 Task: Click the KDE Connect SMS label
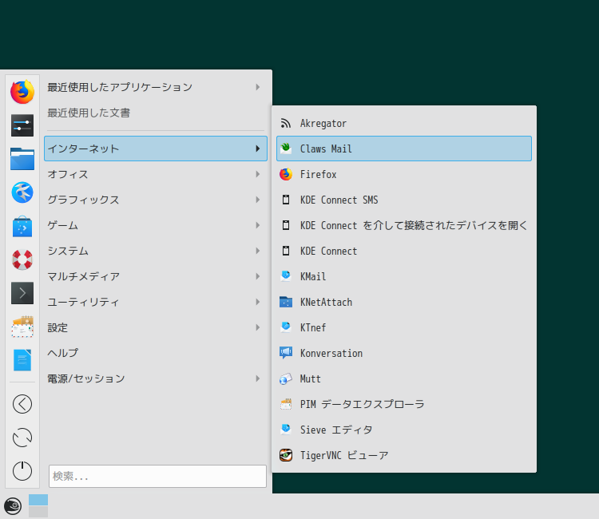pyautogui.click(x=339, y=200)
